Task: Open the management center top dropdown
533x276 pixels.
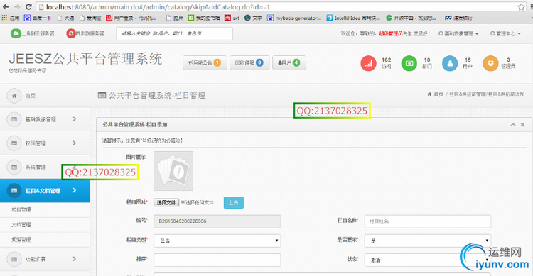Action: click(505, 33)
